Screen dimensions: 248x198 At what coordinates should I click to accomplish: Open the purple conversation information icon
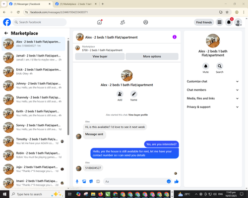pyautogui.click(x=175, y=37)
